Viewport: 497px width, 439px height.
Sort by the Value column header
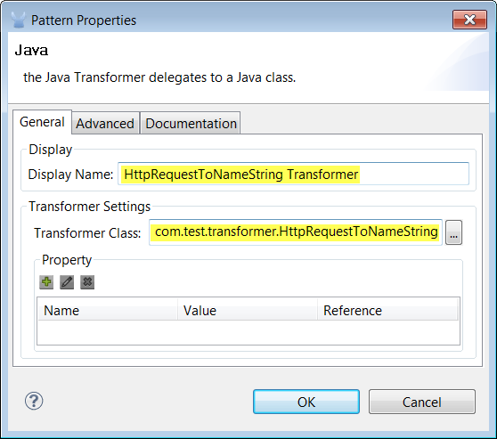pos(248,310)
